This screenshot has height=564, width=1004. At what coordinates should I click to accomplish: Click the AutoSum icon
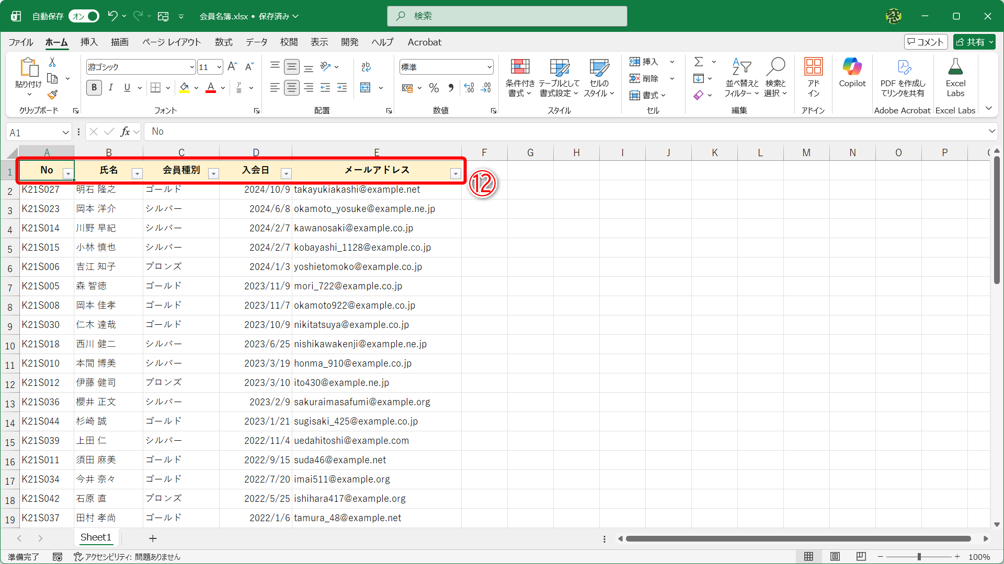(700, 61)
